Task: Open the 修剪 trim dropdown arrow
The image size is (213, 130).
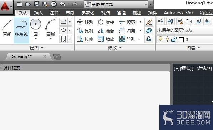Action: [x=141, y=22]
